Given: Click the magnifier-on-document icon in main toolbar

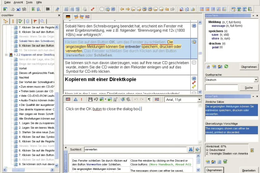Looking at the screenshot, I should point(39,9).
